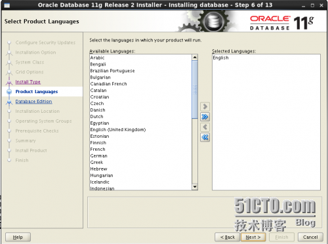Proceed with the Next button
The width and height of the screenshot is (328, 244).
coord(253,237)
